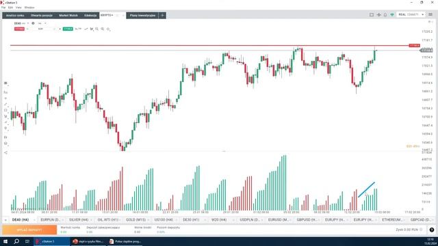Switch to the EURPLN chart tab
Screen dimensions: 438x246
[x=51, y=220]
